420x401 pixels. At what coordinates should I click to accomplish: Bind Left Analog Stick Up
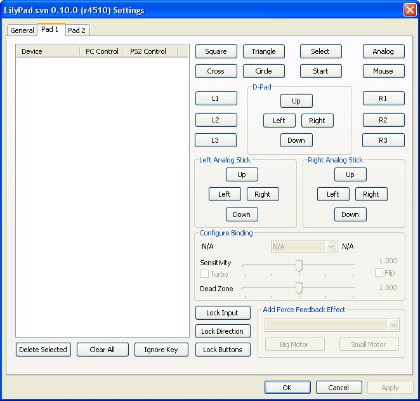pos(242,174)
